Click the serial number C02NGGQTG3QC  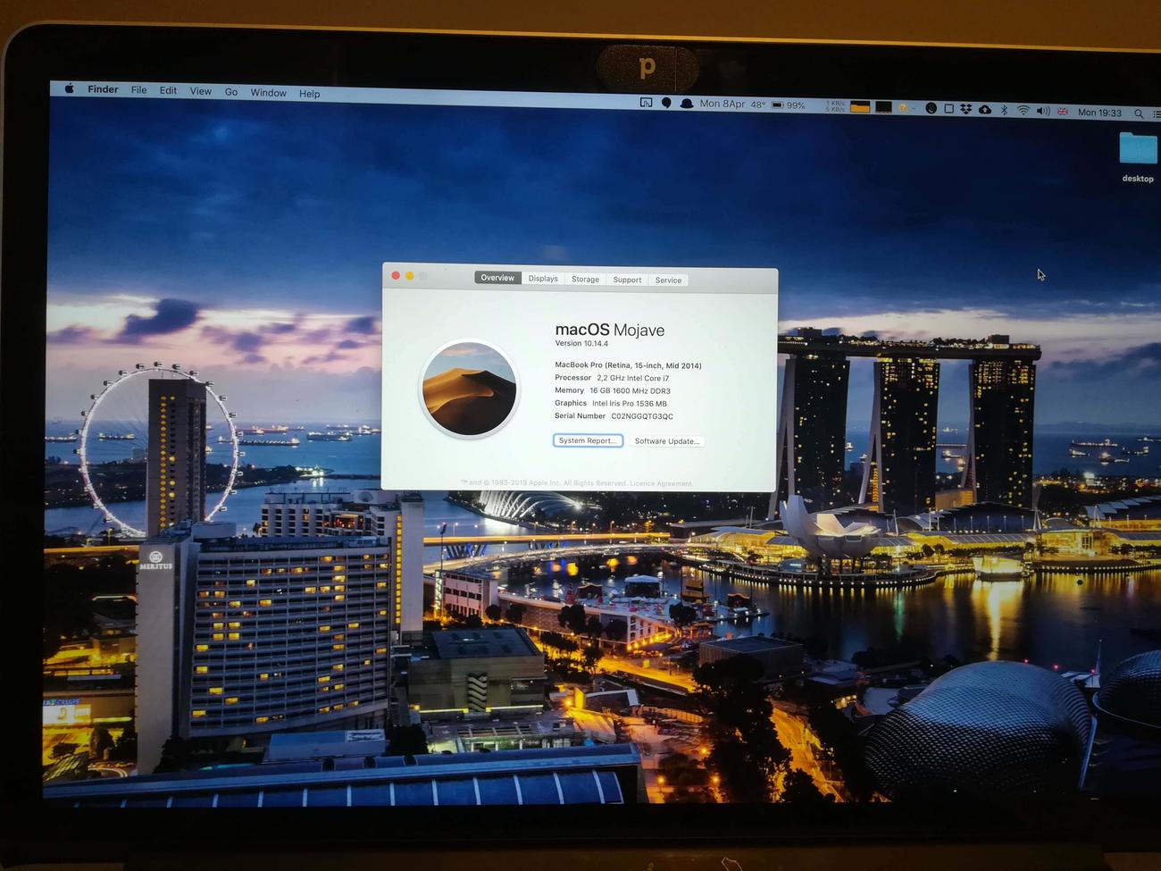(642, 416)
